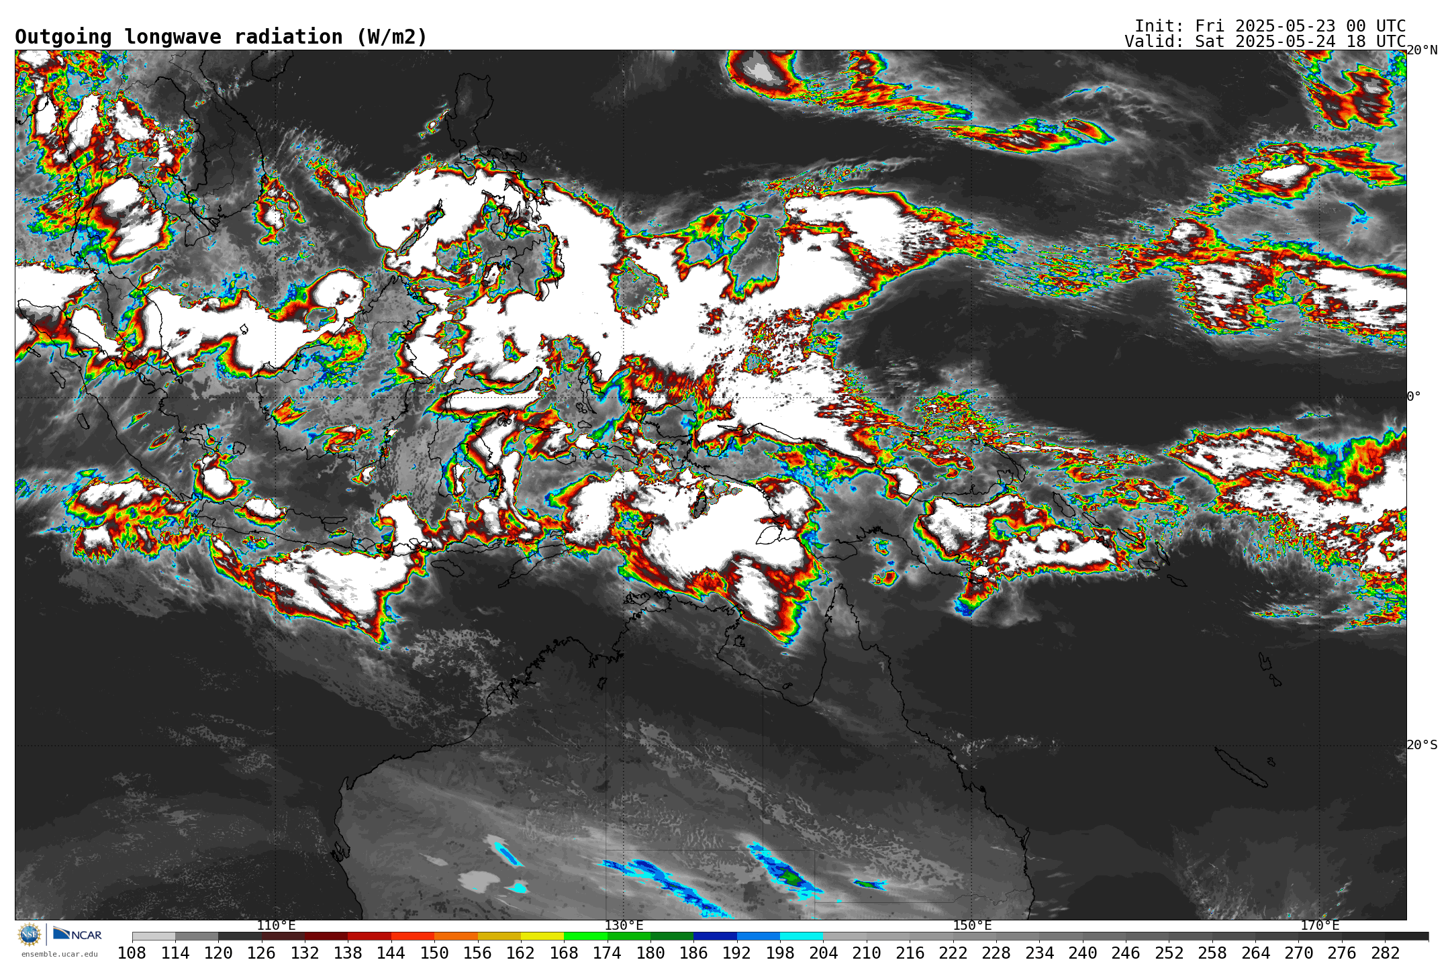Click the colorbar value 282
Image resolution: width=1450 pixels, height=962 pixels.
click(1385, 953)
